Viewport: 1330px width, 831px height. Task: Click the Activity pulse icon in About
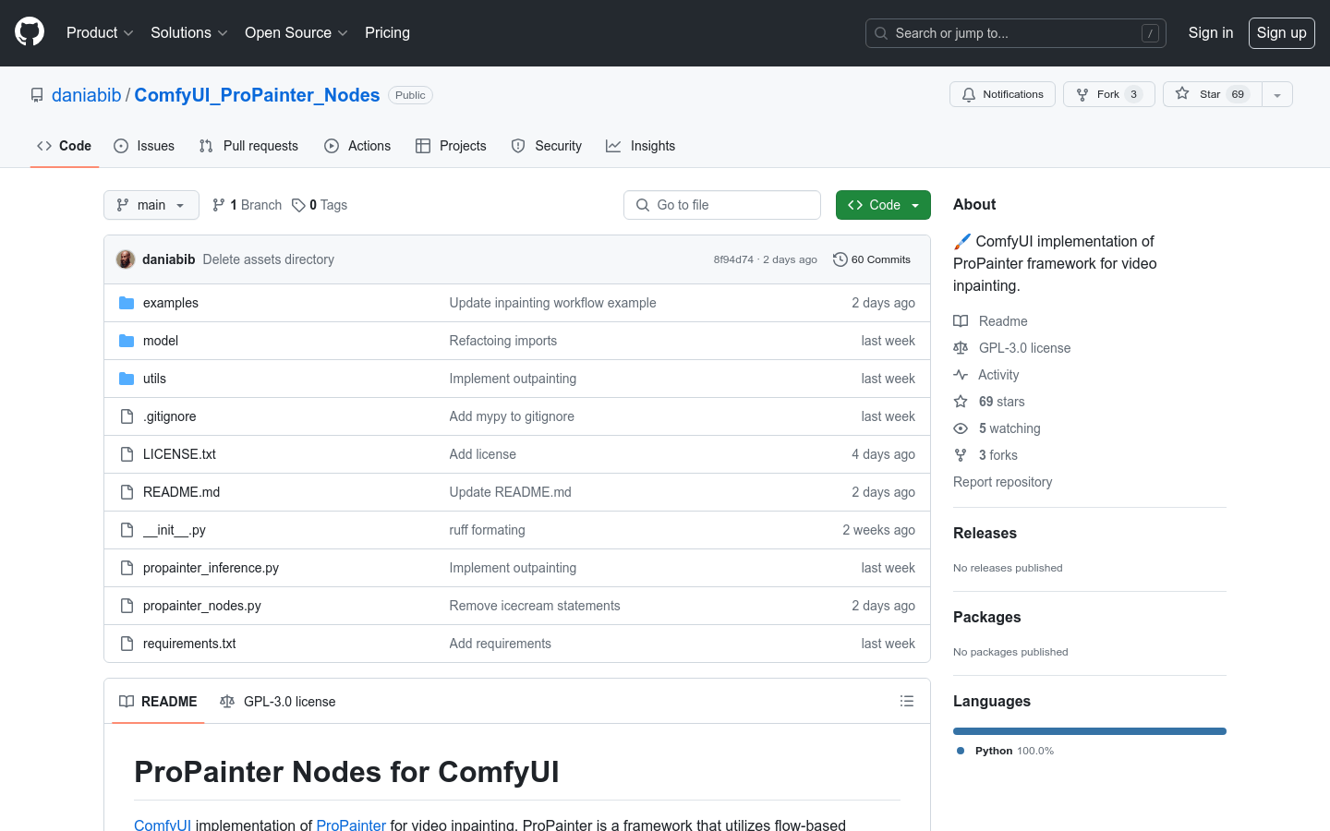coord(961,375)
